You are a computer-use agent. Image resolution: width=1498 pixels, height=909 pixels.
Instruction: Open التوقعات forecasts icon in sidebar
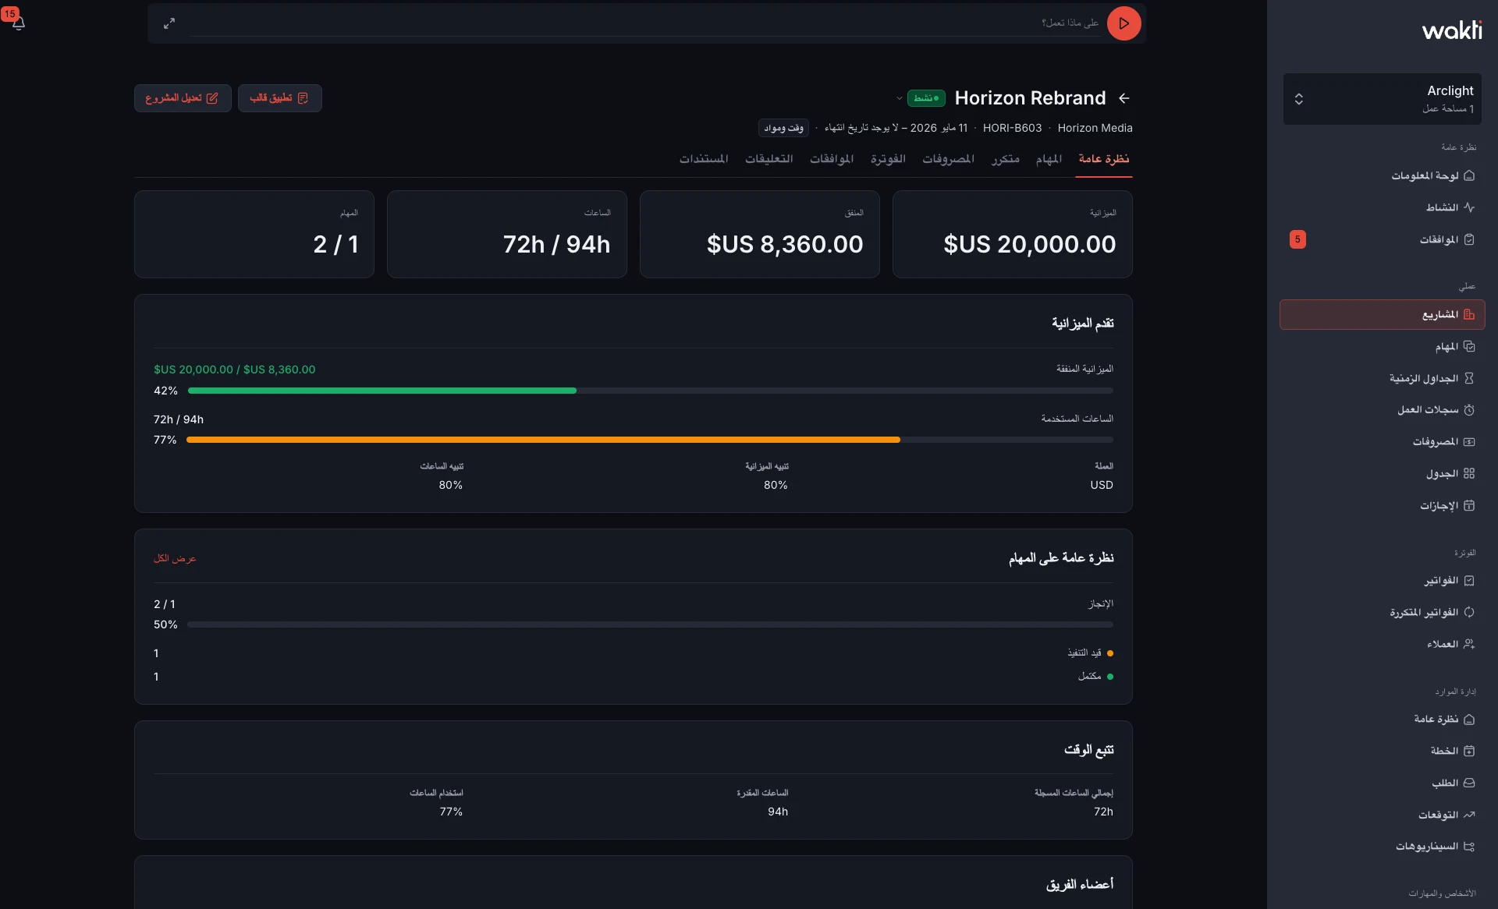pyautogui.click(x=1469, y=815)
